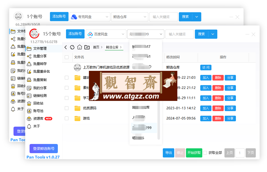Click the front window keyword search field
The width and height of the screenshot is (267, 172).
(x=179, y=34)
